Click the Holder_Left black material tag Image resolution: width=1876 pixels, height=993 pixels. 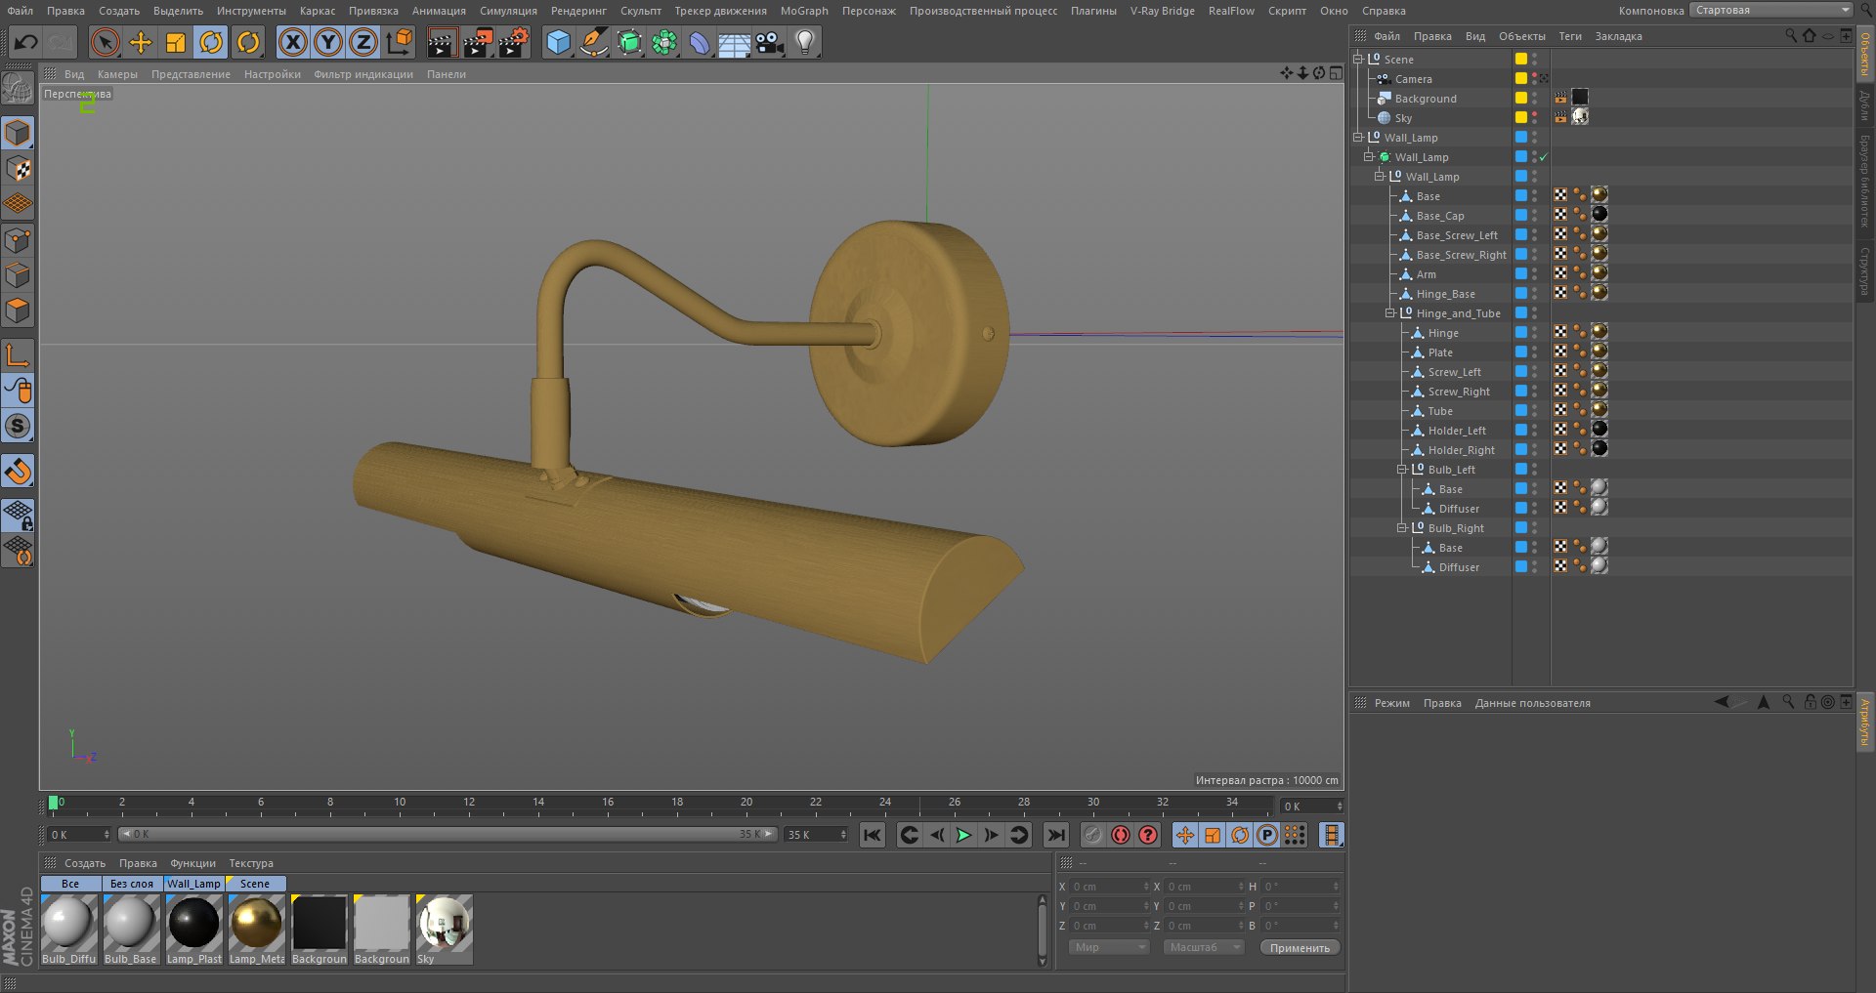coord(1599,429)
